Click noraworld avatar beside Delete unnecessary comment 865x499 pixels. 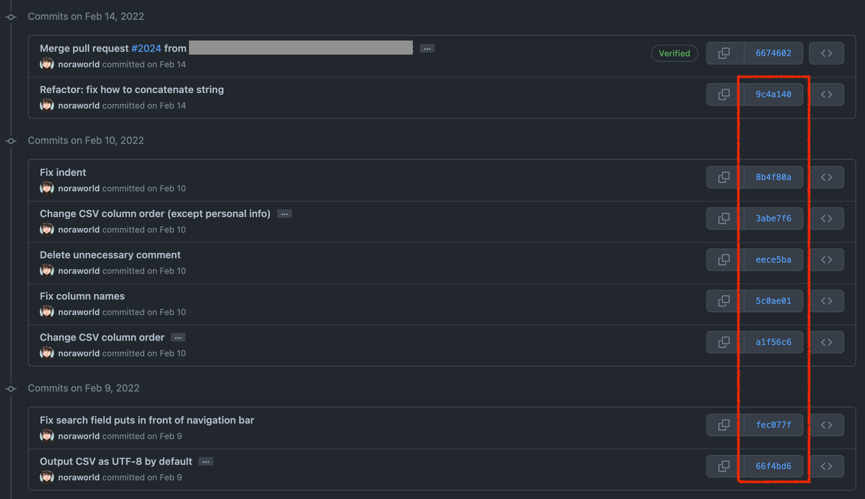point(47,271)
